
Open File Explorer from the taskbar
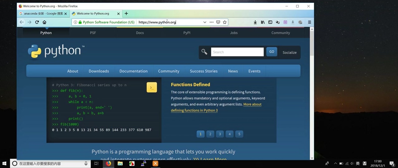pos(120,163)
